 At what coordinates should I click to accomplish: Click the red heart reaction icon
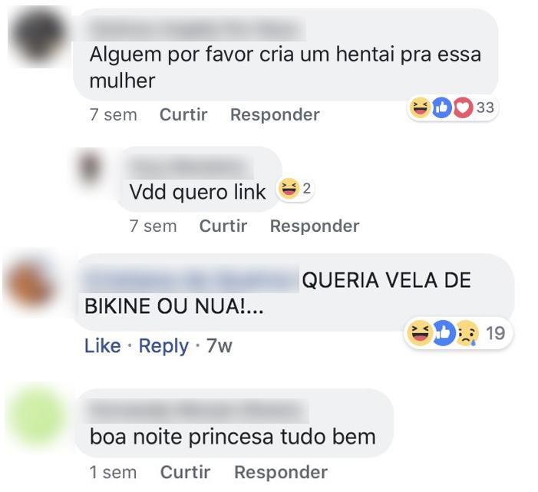(464, 107)
